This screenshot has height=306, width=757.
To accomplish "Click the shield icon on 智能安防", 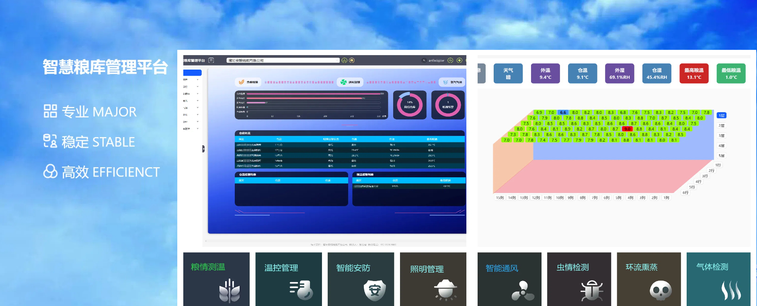I will coord(375,290).
